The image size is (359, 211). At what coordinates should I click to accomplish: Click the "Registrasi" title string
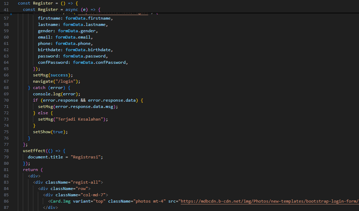87,157
